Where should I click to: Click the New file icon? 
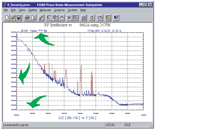[x=7, y=18]
